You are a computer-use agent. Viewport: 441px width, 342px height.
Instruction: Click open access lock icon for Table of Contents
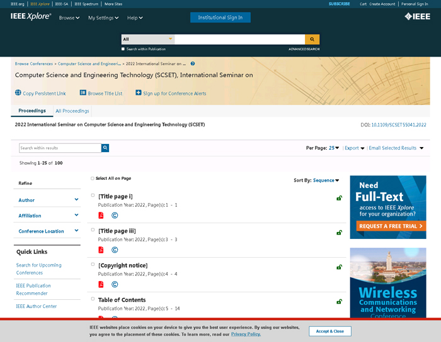(339, 302)
